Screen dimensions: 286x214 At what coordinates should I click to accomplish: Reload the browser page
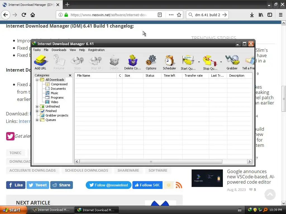(x=24, y=15)
